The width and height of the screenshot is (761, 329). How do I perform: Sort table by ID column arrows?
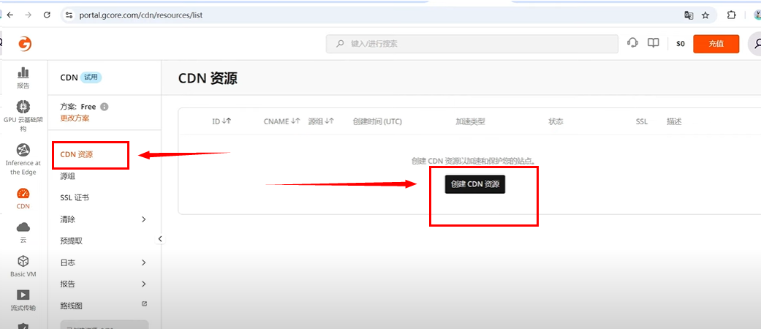tap(226, 121)
